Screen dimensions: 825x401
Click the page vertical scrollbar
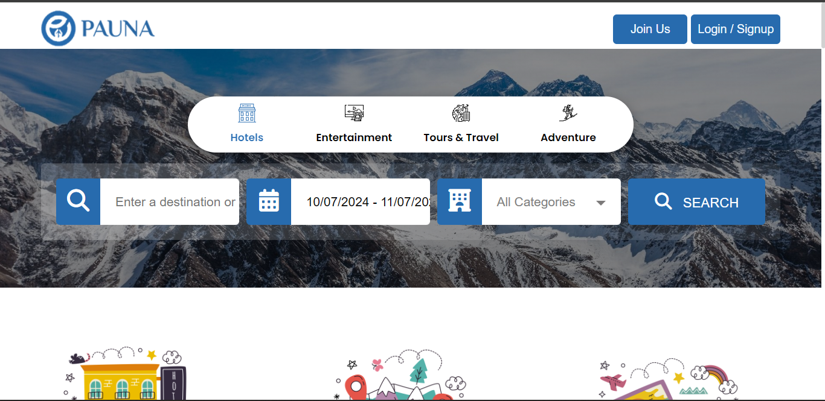[x=822, y=181]
